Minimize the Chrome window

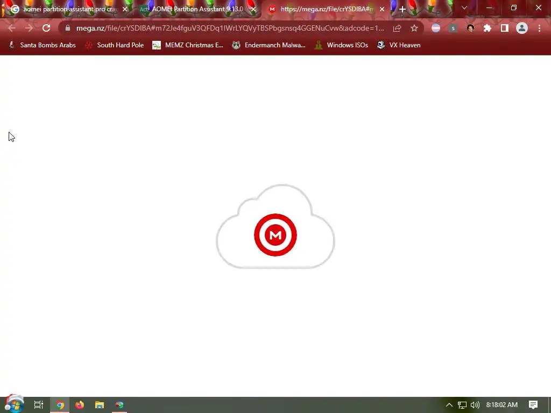tap(489, 8)
